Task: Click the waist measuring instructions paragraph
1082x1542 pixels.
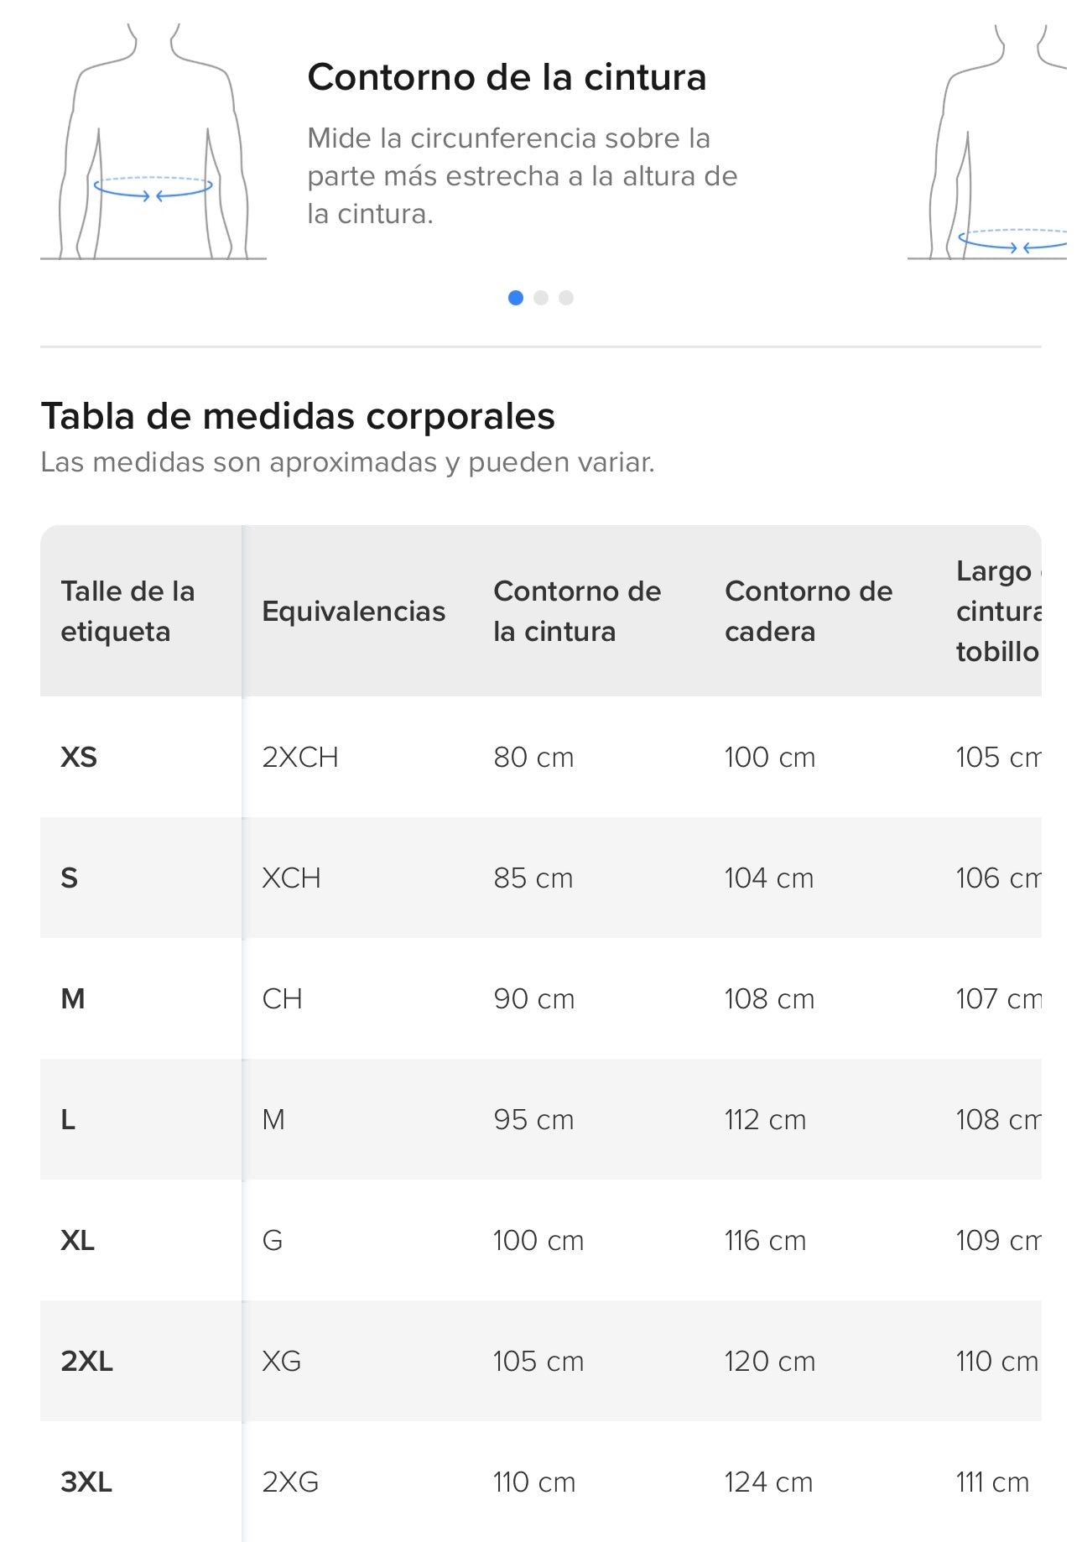Action: tap(522, 176)
